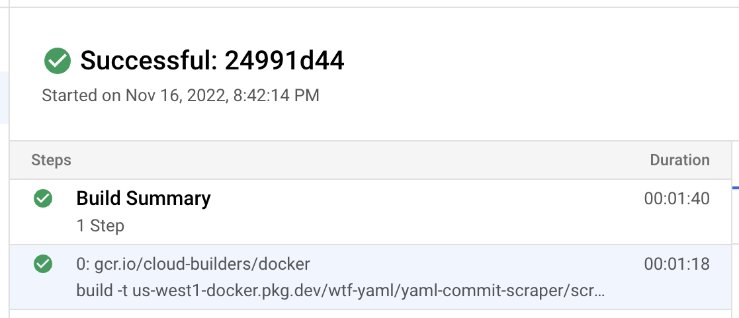Select the Build Summary row title
739x318 pixels.
[x=144, y=198]
